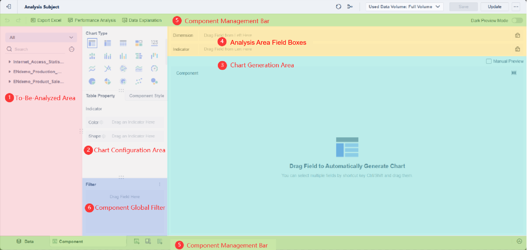The width and height of the screenshot is (527, 250).
Task: Click the Update button
Action: point(494,7)
